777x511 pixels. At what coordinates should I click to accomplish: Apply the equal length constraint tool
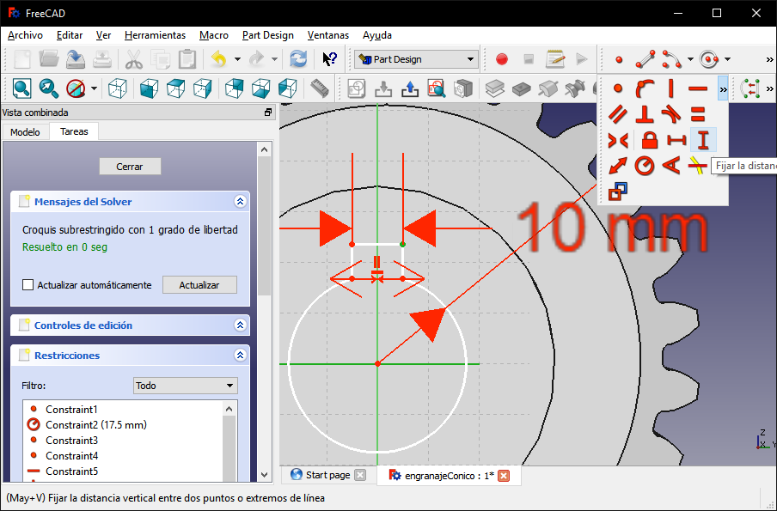click(x=698, y=114)
